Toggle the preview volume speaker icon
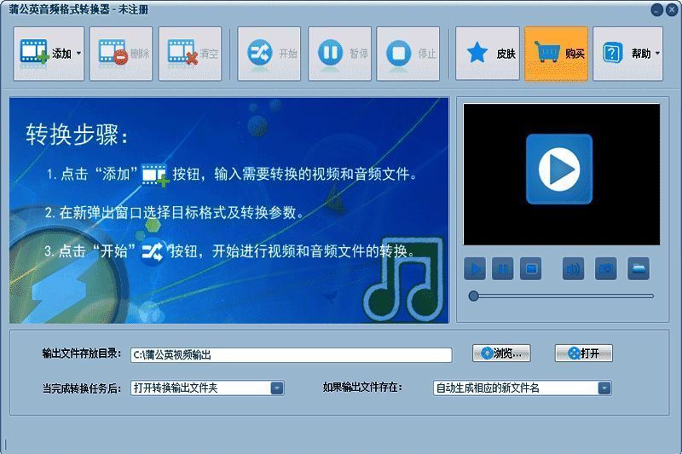 573,269
